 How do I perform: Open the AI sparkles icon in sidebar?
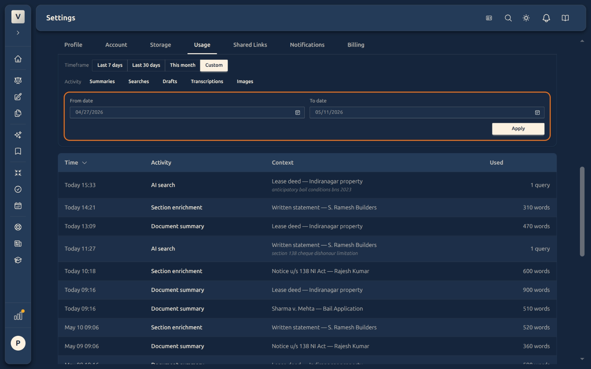pyautogui.click(x=18, y=135)
